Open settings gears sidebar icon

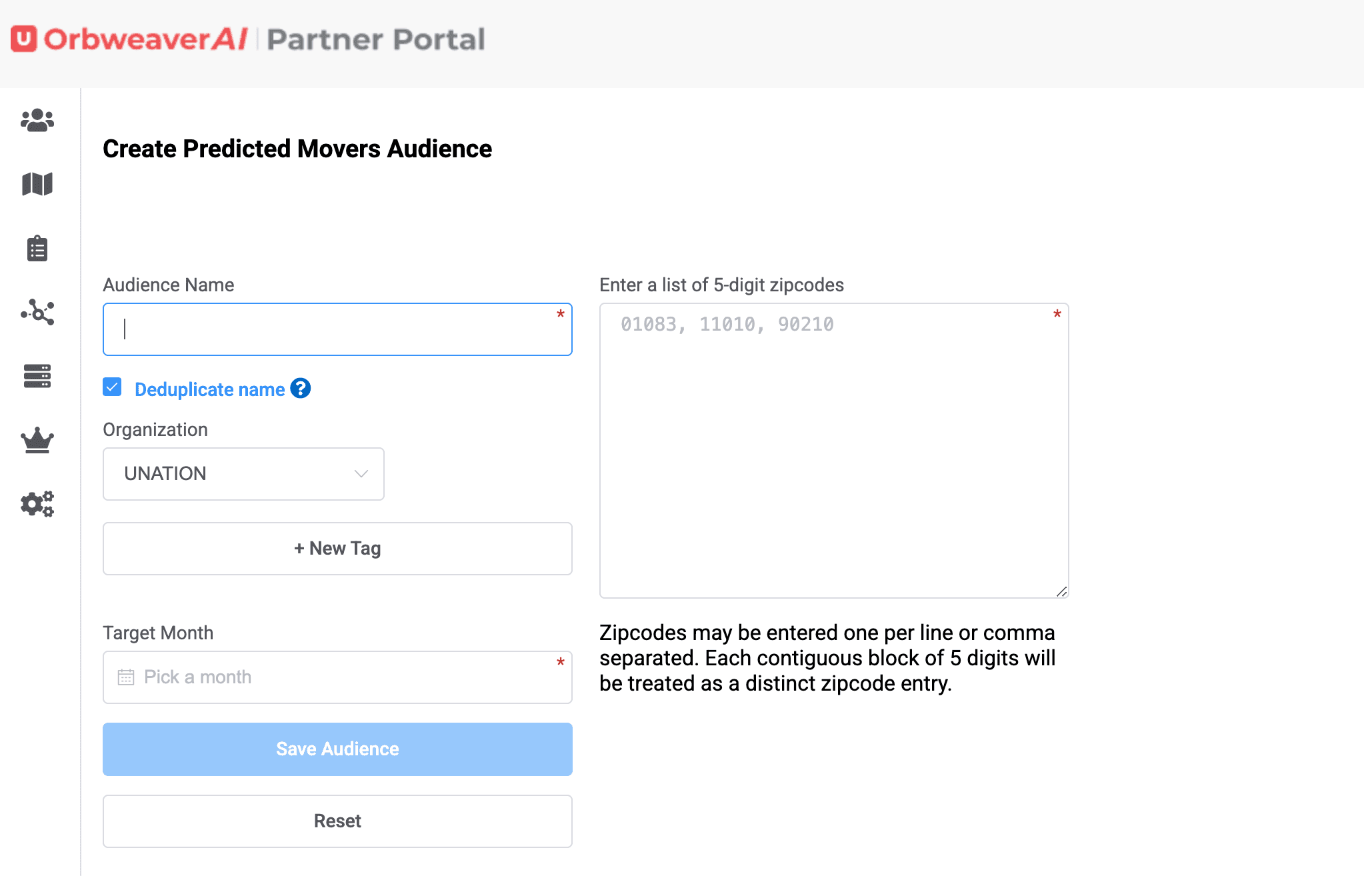37,504
